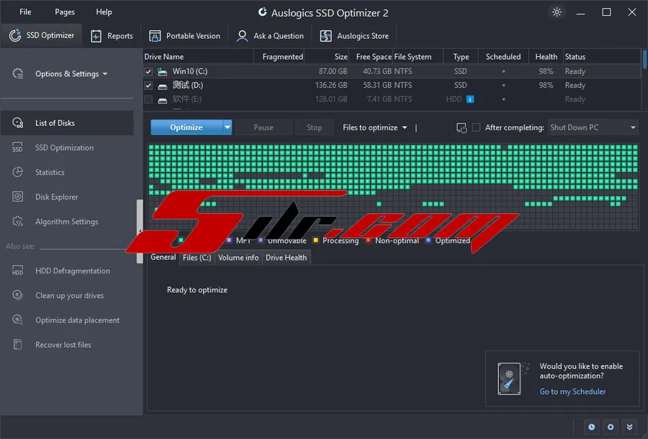This screenshot has width=648, height=439.
Task: Click Ask a Question in the toolbar
Action: [270, 36]
